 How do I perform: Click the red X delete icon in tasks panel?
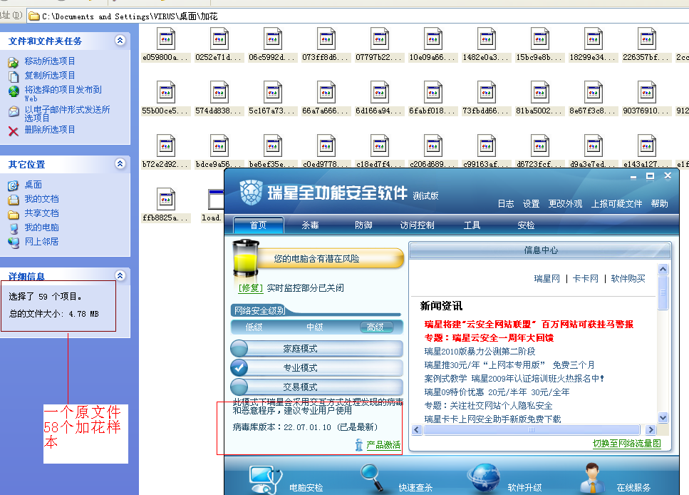pyautogui.click(x=14, y=131)
